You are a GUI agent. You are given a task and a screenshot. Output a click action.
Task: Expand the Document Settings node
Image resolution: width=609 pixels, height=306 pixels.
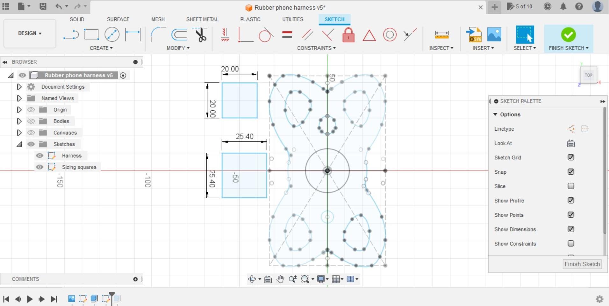pyautogui.click(x=19, y=87)
